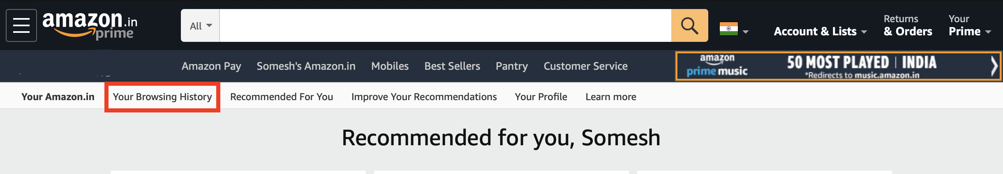Open Somesh's Amazon.in link

[x=306, y=66]
